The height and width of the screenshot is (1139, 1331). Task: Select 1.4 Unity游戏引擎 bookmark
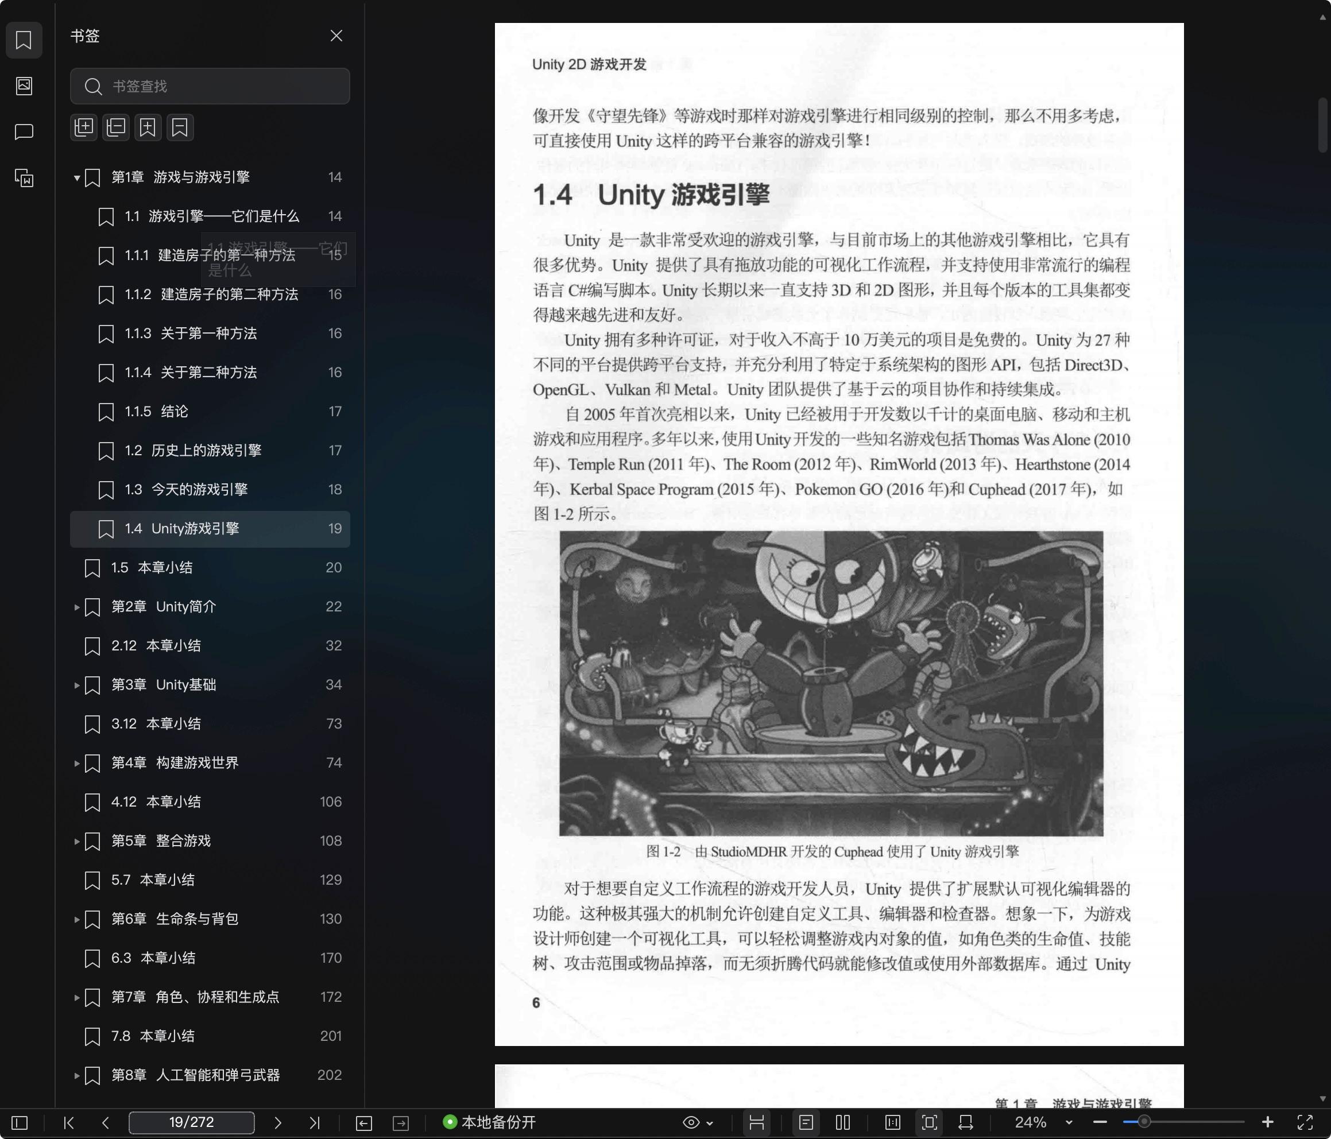(210, 529)
